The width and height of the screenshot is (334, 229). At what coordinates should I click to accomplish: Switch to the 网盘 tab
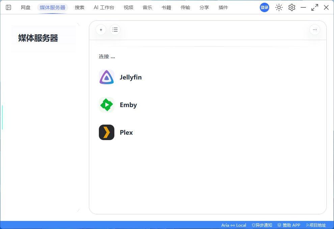[26, 7]
